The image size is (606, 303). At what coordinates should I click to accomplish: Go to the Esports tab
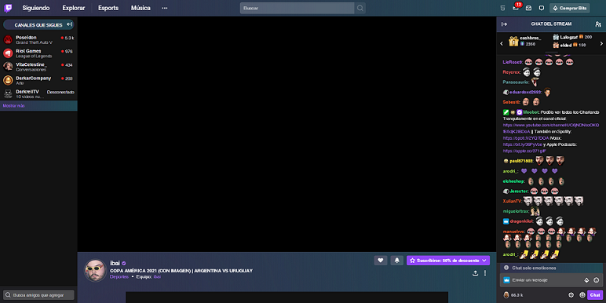pyautogui.click(x=108, y=8)
